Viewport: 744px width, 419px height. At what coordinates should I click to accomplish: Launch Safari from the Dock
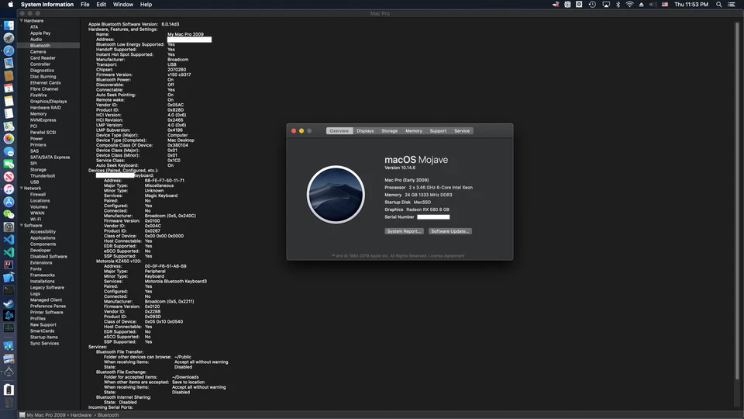9,50
